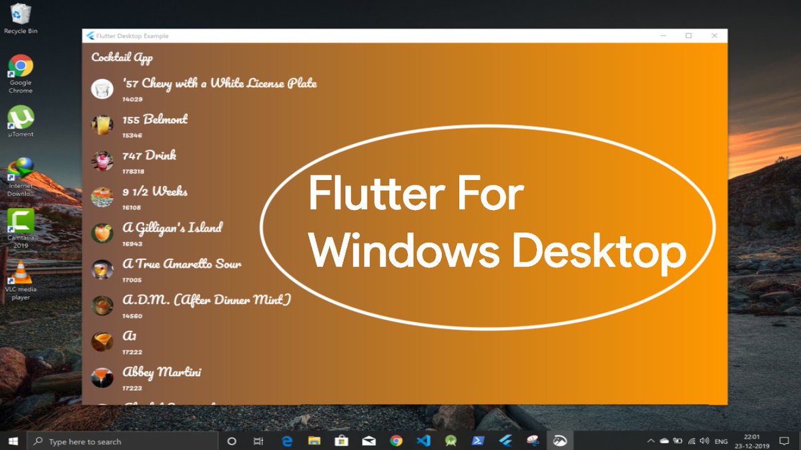801x450 pixels.
Task: Open Visual Studio Code from taskbar
Action: (423, 441)
